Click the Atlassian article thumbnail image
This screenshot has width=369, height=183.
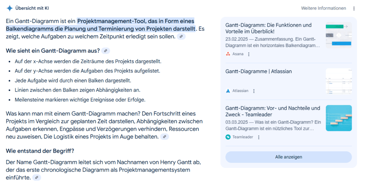click(x=338, y=81)
